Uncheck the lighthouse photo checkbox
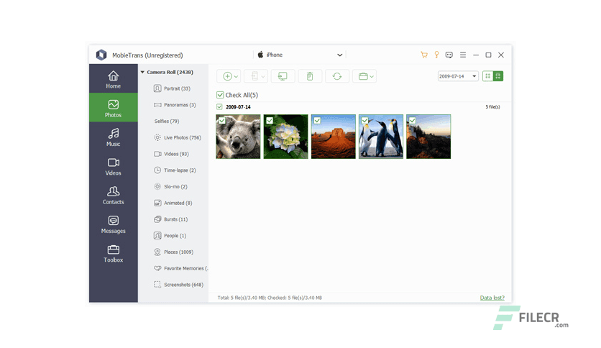Viewport: 601px width, 348px height. pos(412,120)
